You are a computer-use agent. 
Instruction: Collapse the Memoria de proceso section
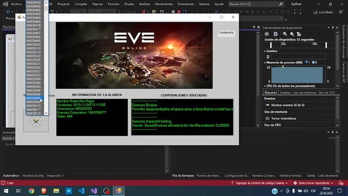tap(265, 63)
